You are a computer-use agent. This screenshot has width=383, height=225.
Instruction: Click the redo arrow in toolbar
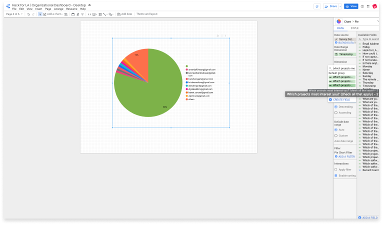click(x=33, y=14)
